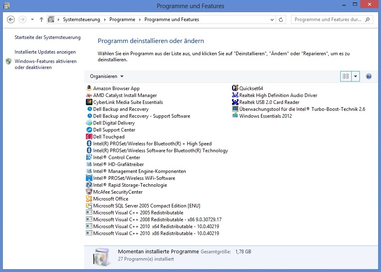Click the window icon in title bar
The height and width of the screenshot is (272, 381).
pyautogui.click(x=7, y=5)
